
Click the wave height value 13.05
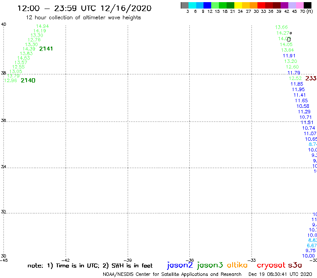[16, 71]
